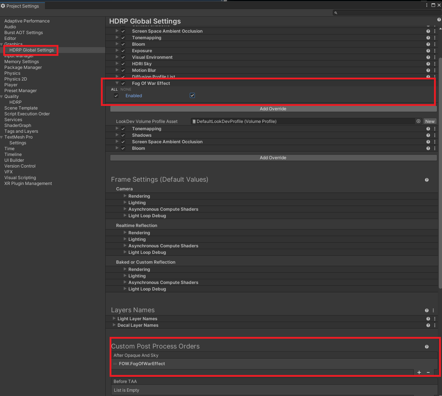Uncheck the blue Enabled value checkbox
442x396 pixels.
coord(192,95)
